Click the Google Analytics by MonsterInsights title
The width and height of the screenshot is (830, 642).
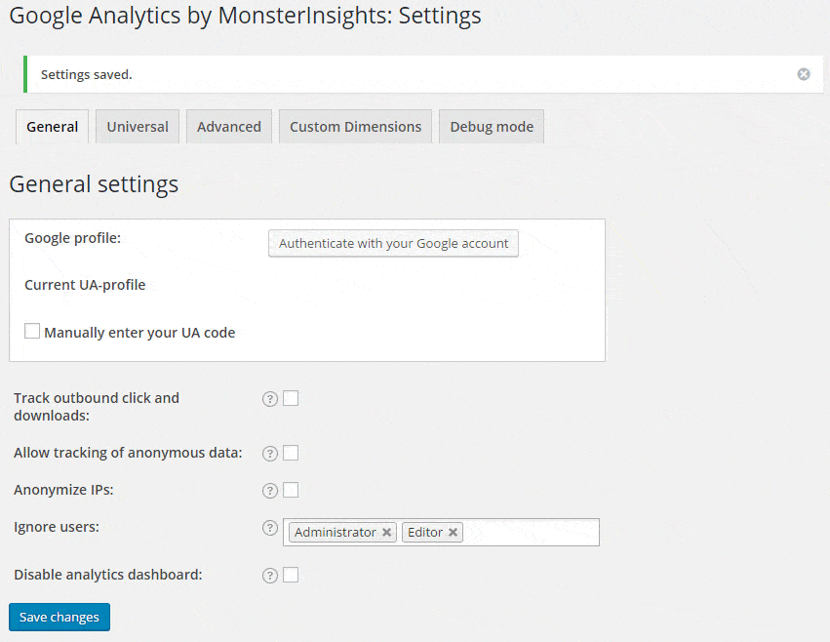pyautogui.click(x=245, y=16)
